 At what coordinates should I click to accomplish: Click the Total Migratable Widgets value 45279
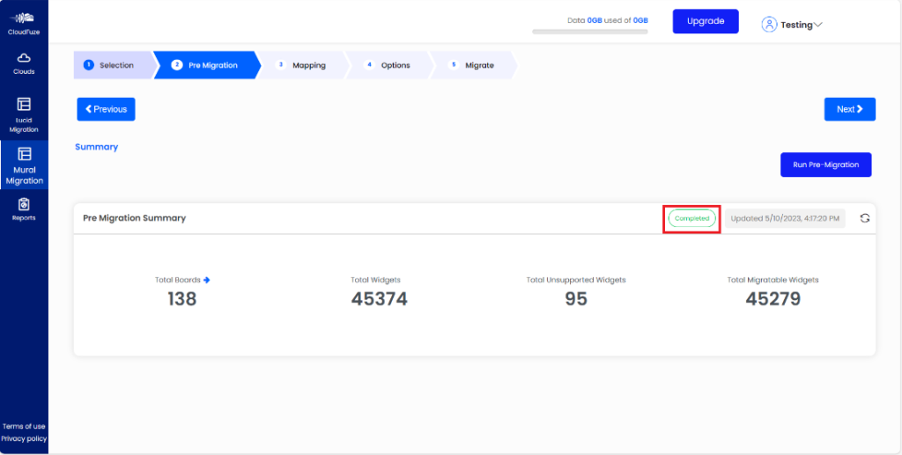[773, 298]
